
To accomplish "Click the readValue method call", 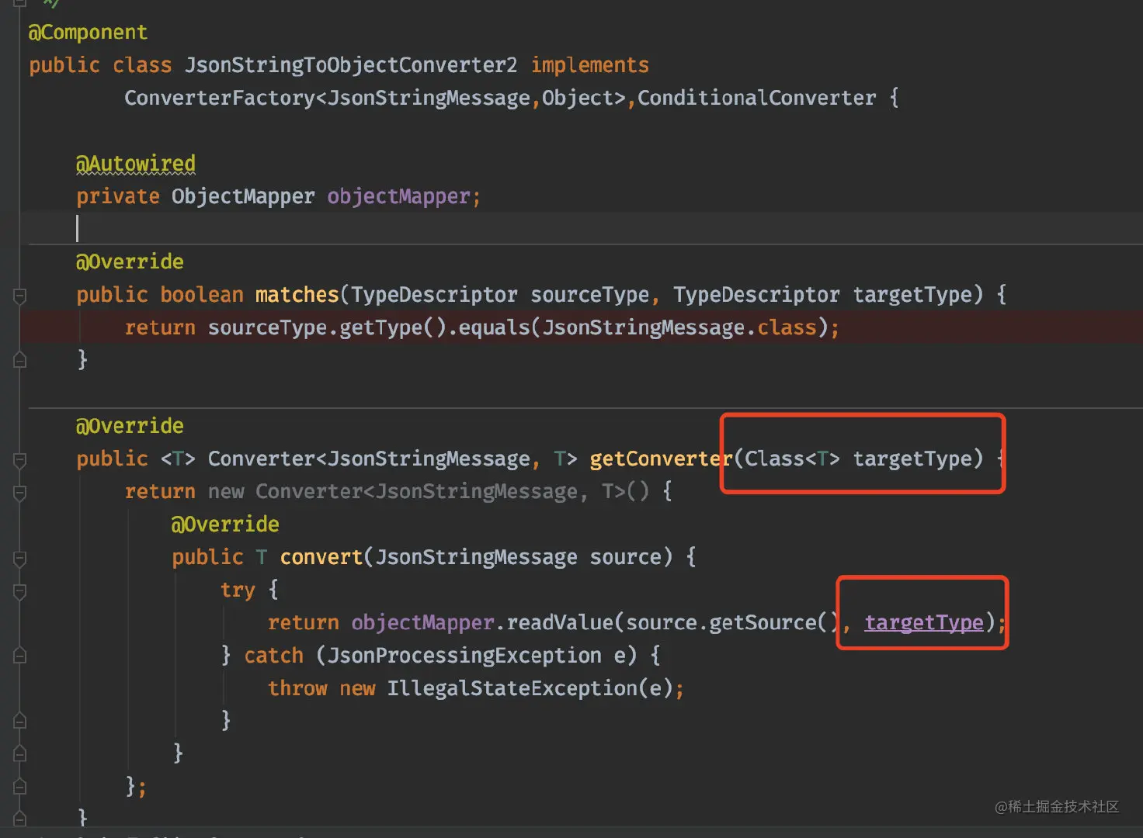I will [x=560, y=622].
